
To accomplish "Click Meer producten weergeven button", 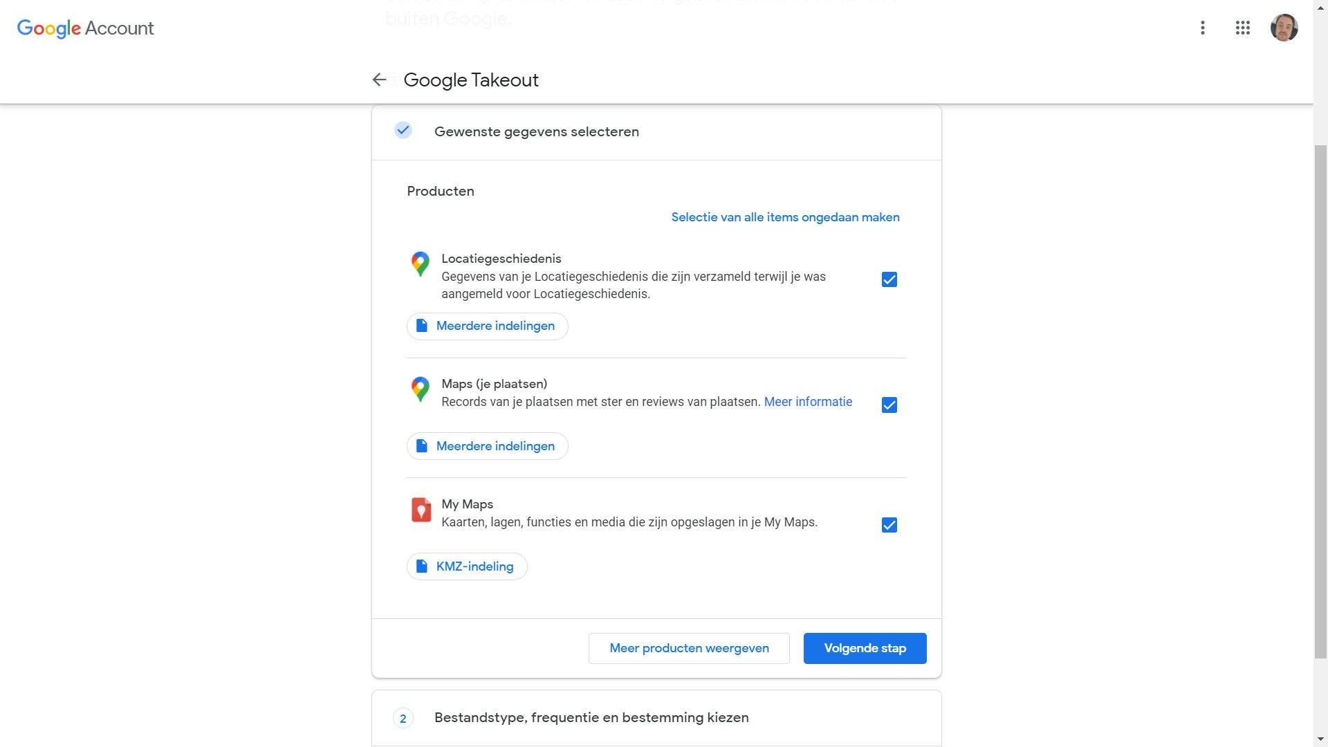I will pyautogui.click(x=689, y=649).
